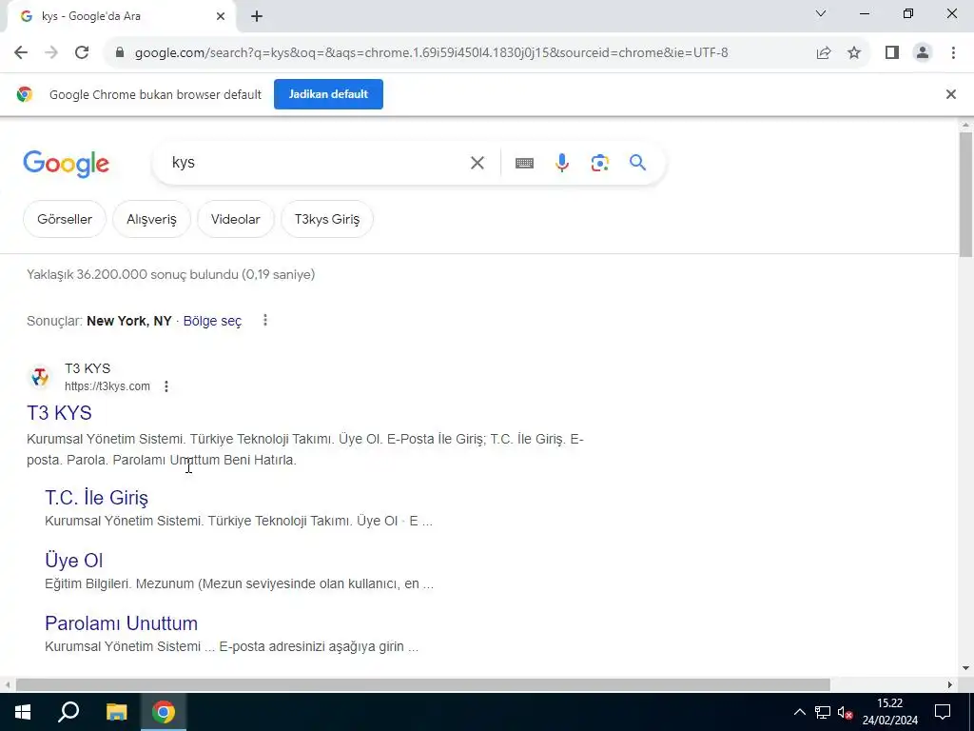This screenshot has height=731, width=974.
Task: Open the Chrome profile menu
Action: (x=923, y=53)
